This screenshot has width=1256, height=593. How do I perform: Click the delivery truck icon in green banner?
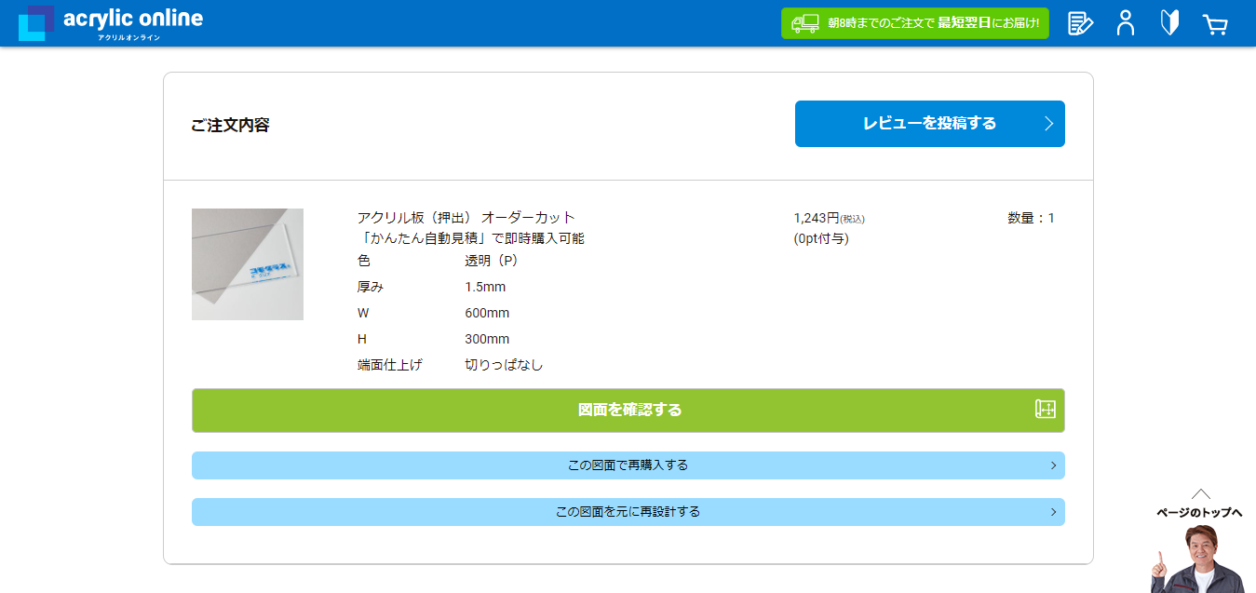tap(804, 23)
